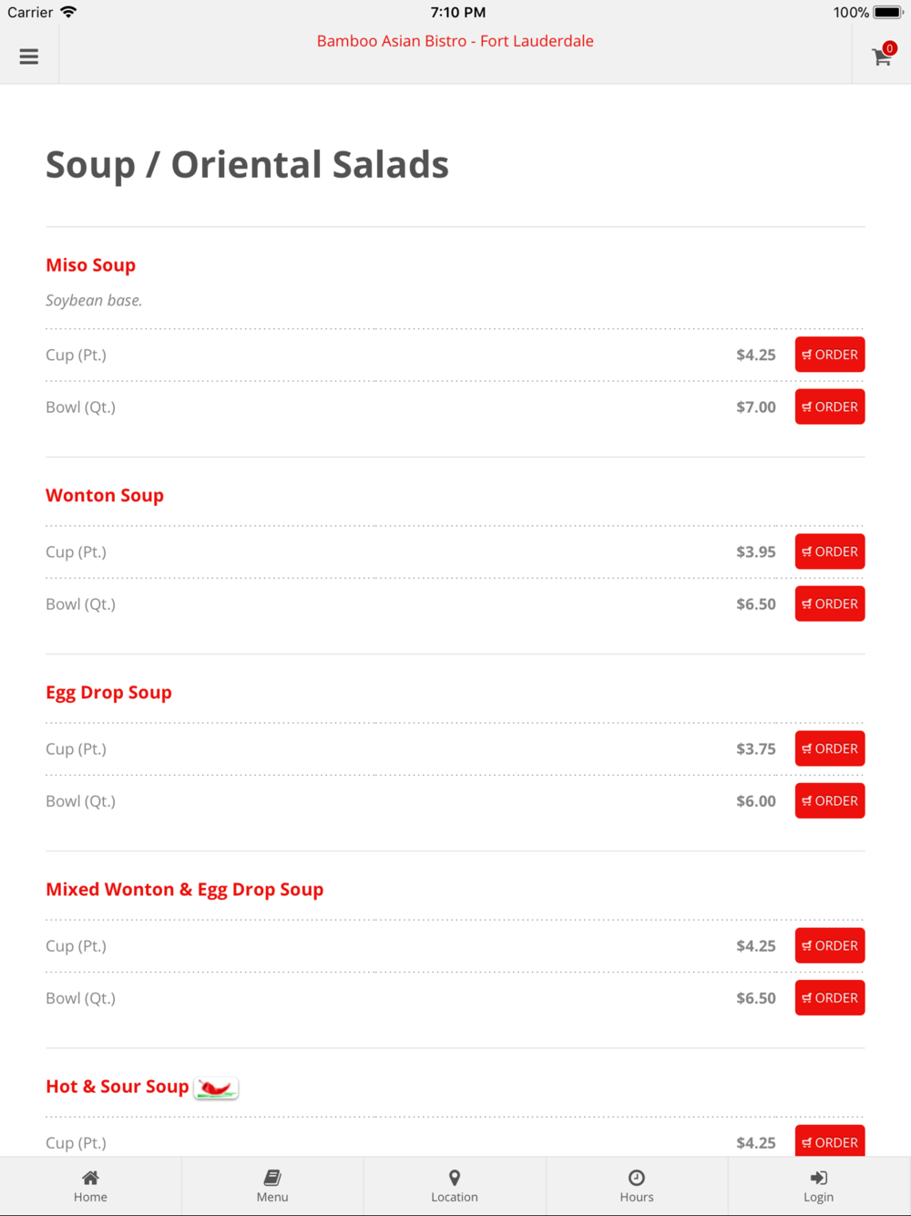911x1216 pixels.
Task: Open the Bamboo Asian Bistro title link
Action: coord(455,41)
